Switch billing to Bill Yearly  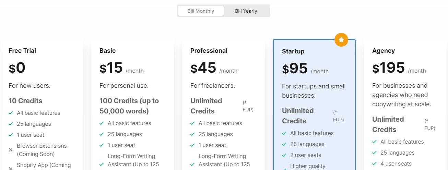[x=246, y=11]
